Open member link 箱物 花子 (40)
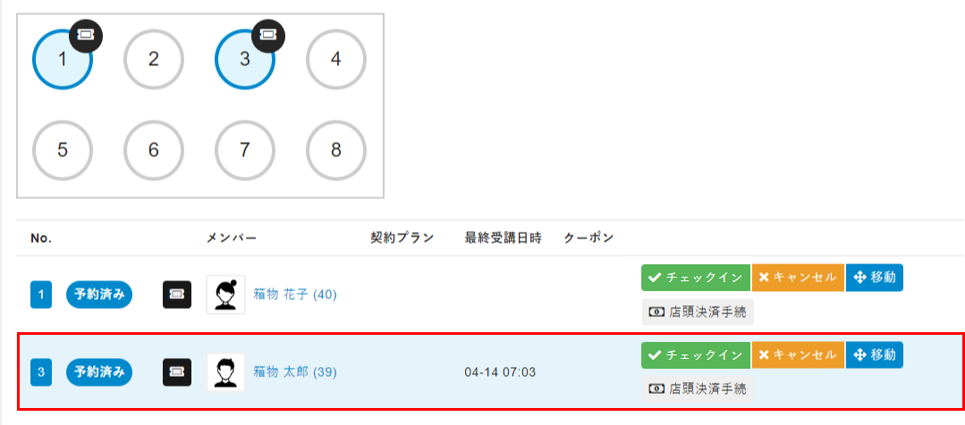 (x=294, y=295)
